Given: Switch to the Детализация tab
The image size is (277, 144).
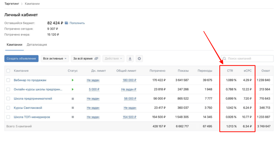Looking at the screenshot, I should 37,45.
